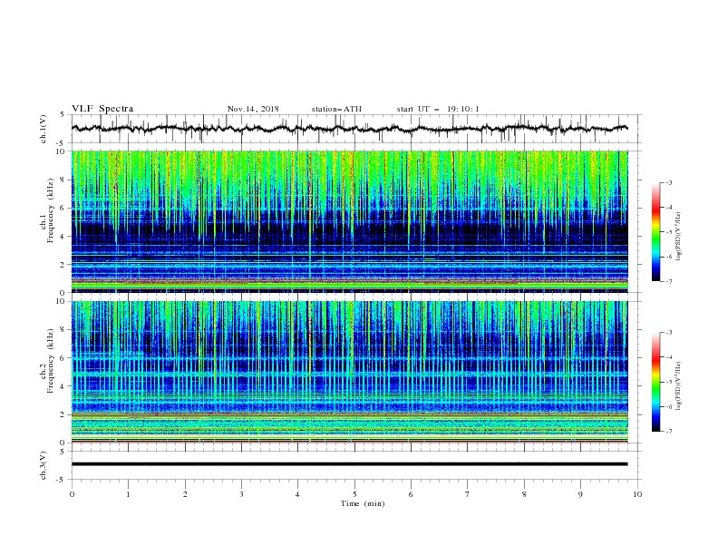Viewport: 718px width, 555px height.
Task: Click the "ch.1(V)" axis label
Action: (44, 129)
